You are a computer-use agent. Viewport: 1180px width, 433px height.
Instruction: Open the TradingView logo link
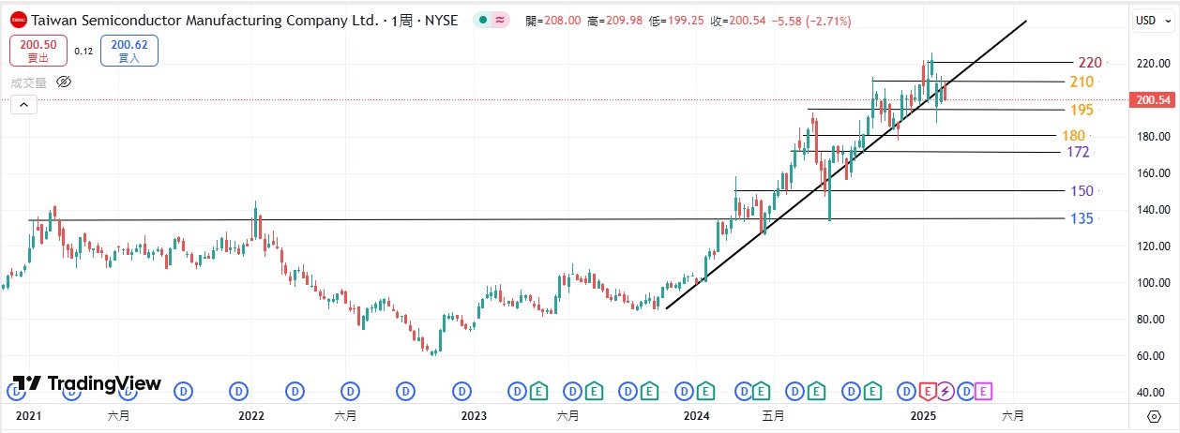coord(87,383)
